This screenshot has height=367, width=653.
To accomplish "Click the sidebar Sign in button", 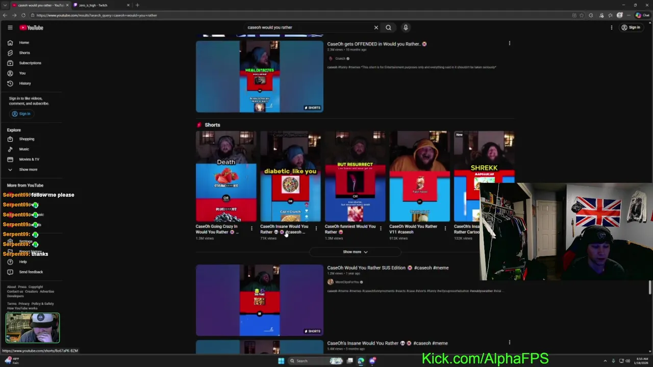I will click(21, 114).
